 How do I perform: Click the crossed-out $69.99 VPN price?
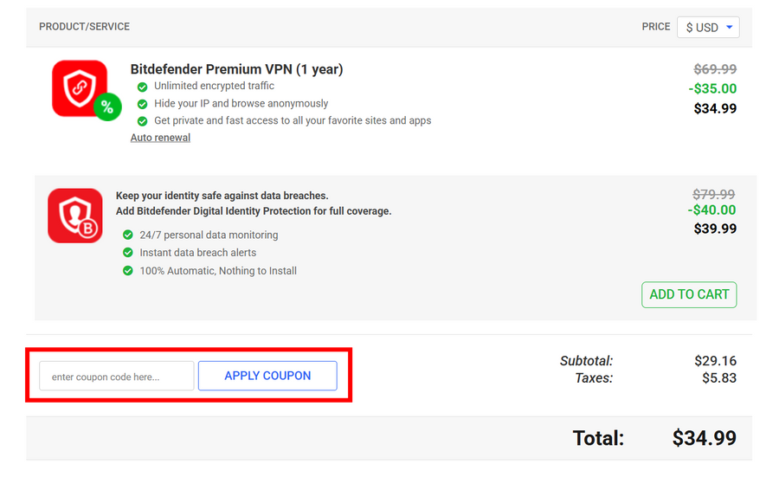click(x=715, y=69)
